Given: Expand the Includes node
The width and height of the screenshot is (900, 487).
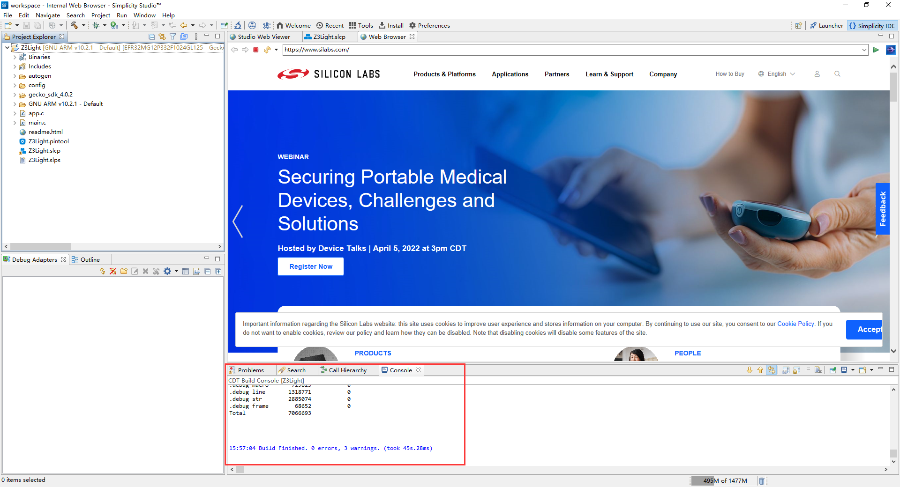Looking at the screenshot, I should [15, 66].
